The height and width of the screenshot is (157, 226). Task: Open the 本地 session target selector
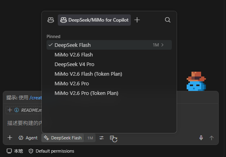tap(15, 151)
